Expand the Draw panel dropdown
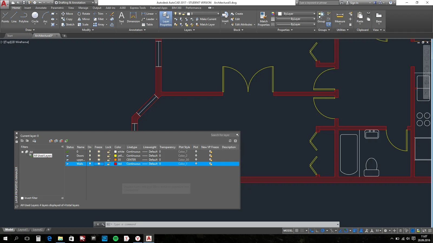Image resolution: width=433 pixels, height=243 pixels. tap(30, 30)
